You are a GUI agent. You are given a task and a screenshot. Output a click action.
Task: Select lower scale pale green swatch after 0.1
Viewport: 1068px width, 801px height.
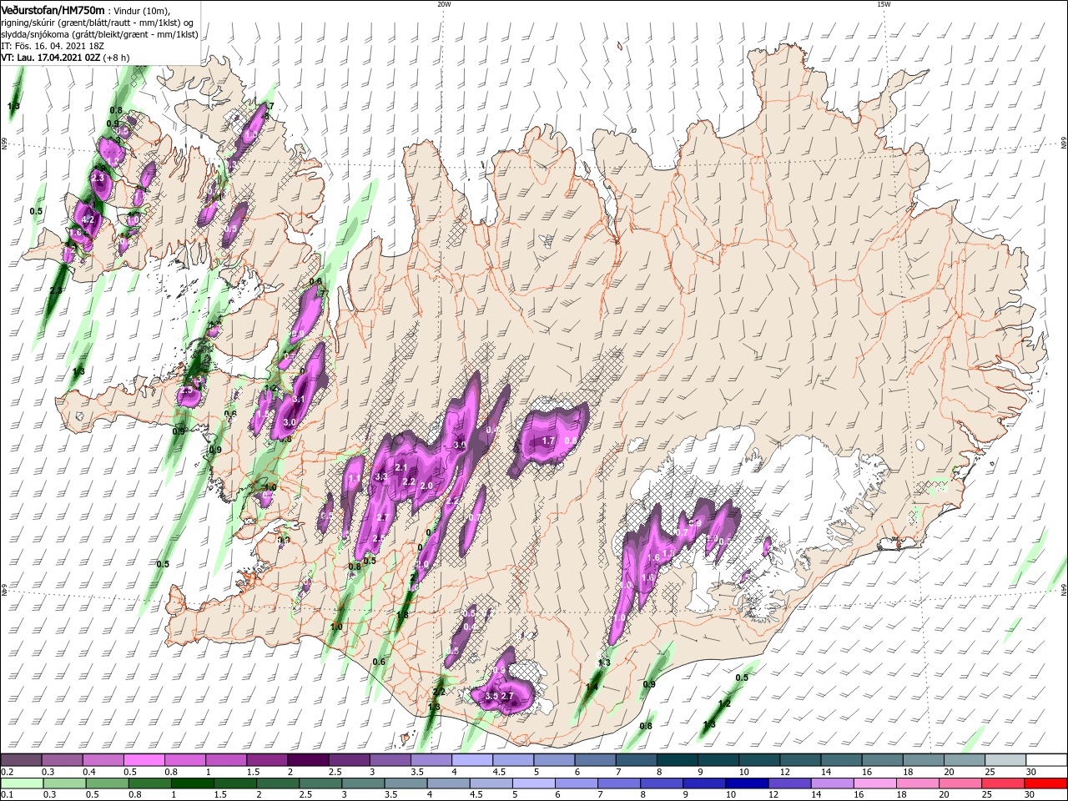(x=21, y=783)
